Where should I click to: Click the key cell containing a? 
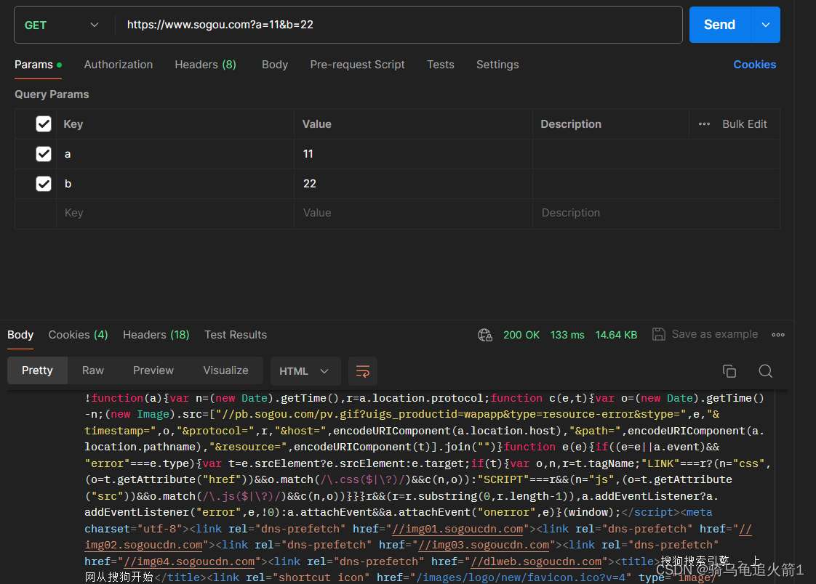click(175, 154)
